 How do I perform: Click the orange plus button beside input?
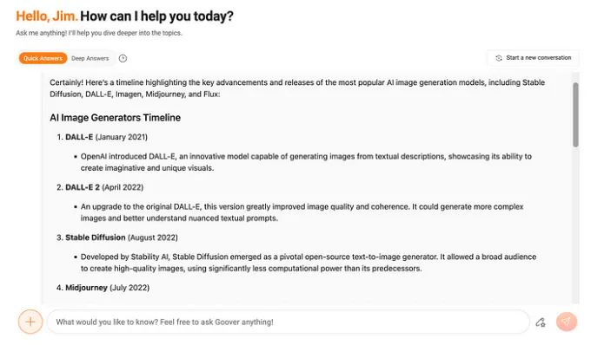point(30,322)
